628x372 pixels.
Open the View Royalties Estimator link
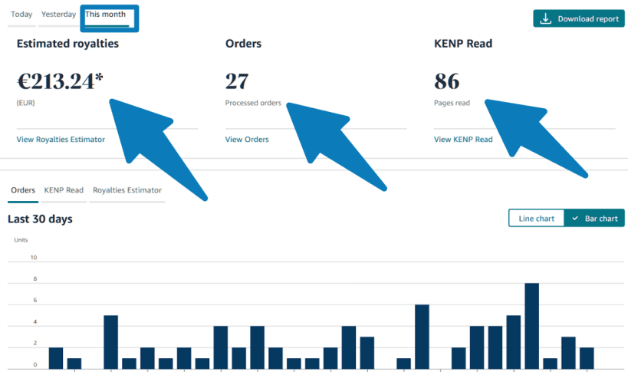61,140
